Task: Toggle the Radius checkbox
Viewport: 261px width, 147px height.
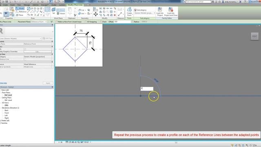Action: tap(133, 22)
